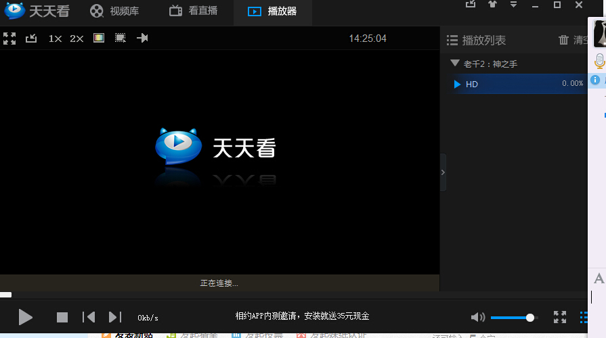Viewport: 606px width, 338px height.
Task: Toggle playlist via bottom list icon
Action: click(584, 317)
